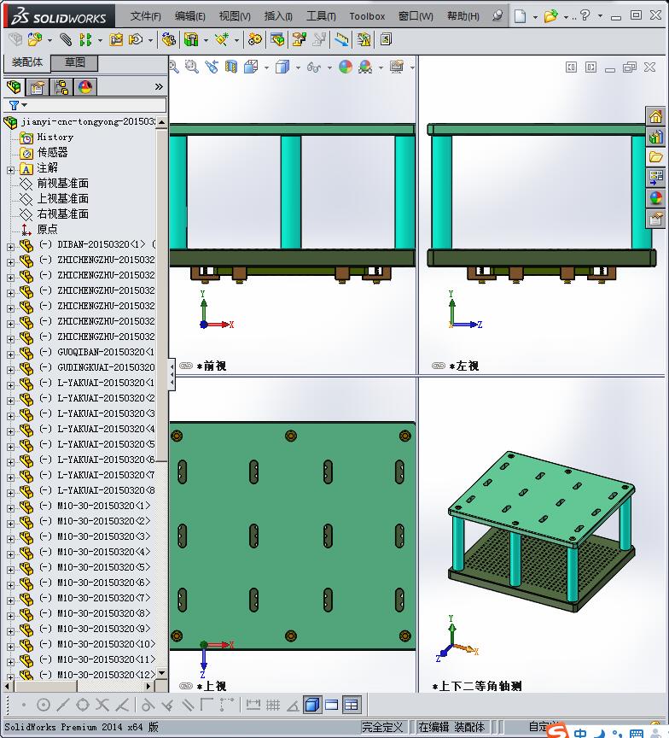This screenshot has width=669, height=738.
Task: Click the Section View icon
Action: pyautogui.click(x=231, y=67)
